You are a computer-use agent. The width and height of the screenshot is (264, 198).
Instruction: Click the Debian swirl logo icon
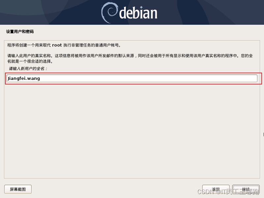(109, 13)
